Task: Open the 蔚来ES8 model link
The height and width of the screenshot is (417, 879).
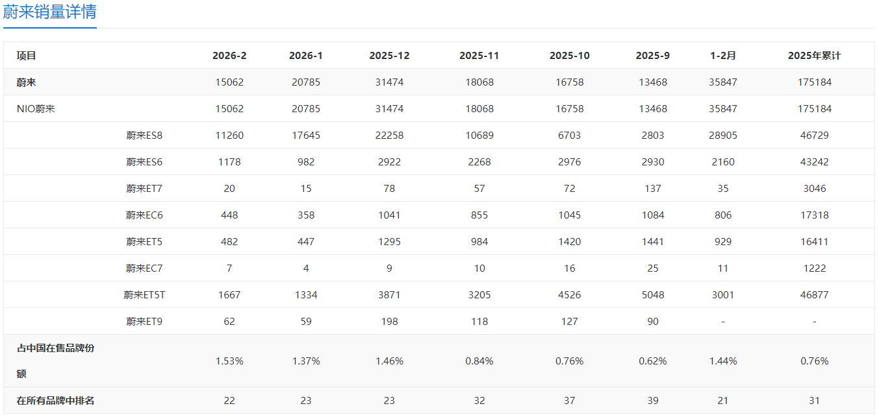Action: click(x=144, y=136)
